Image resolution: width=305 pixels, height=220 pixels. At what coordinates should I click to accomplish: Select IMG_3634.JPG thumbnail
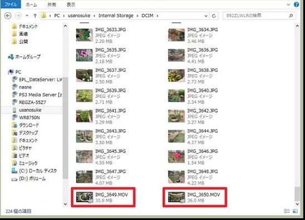(176, 35)
